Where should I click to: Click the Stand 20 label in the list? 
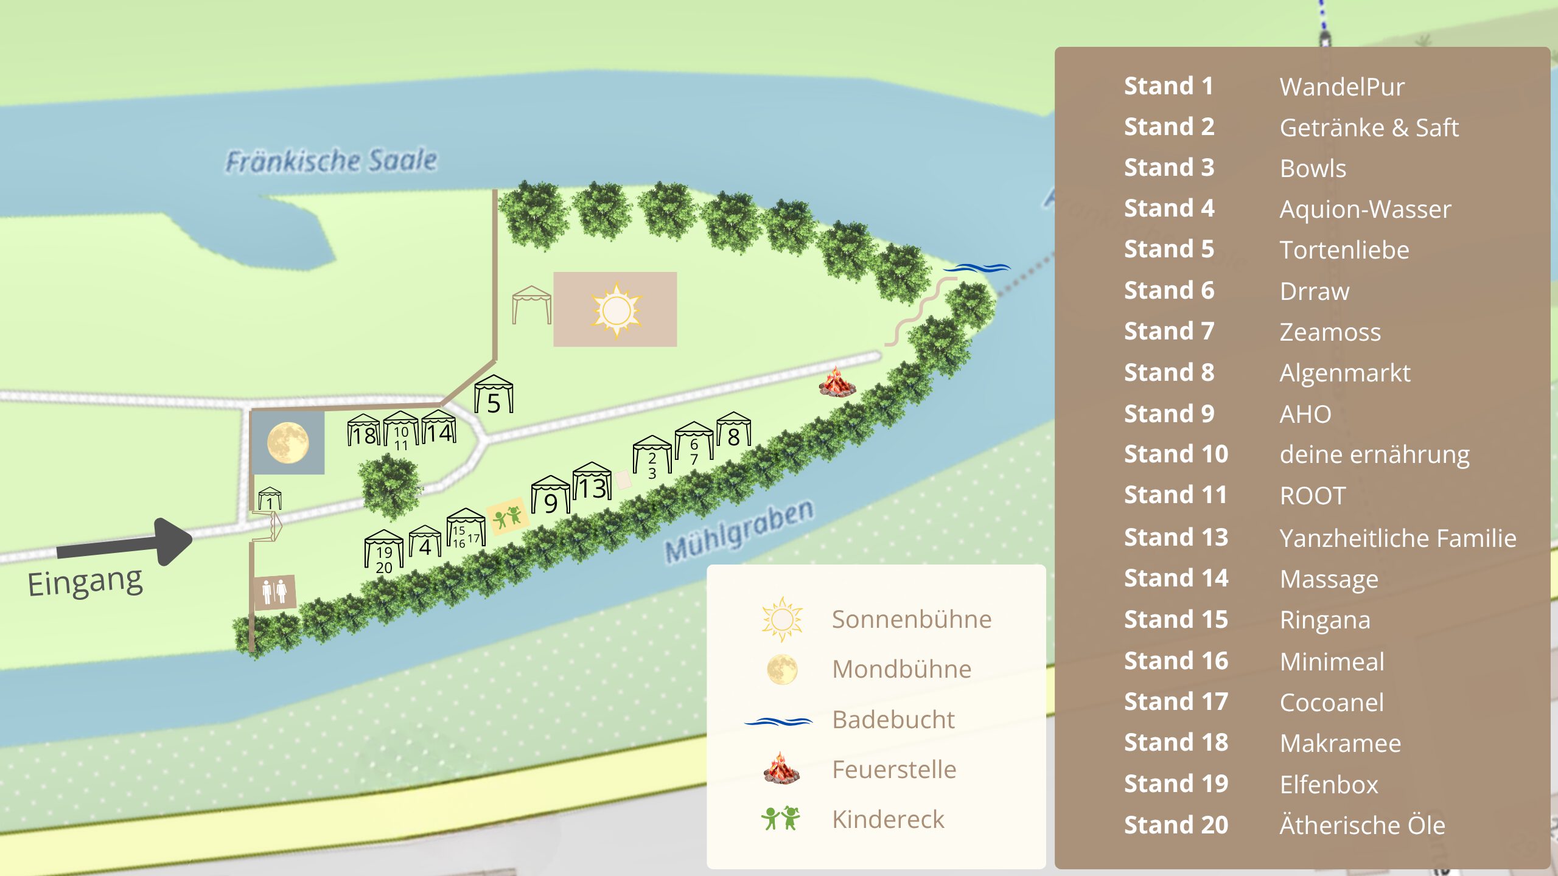[1176, 825]
